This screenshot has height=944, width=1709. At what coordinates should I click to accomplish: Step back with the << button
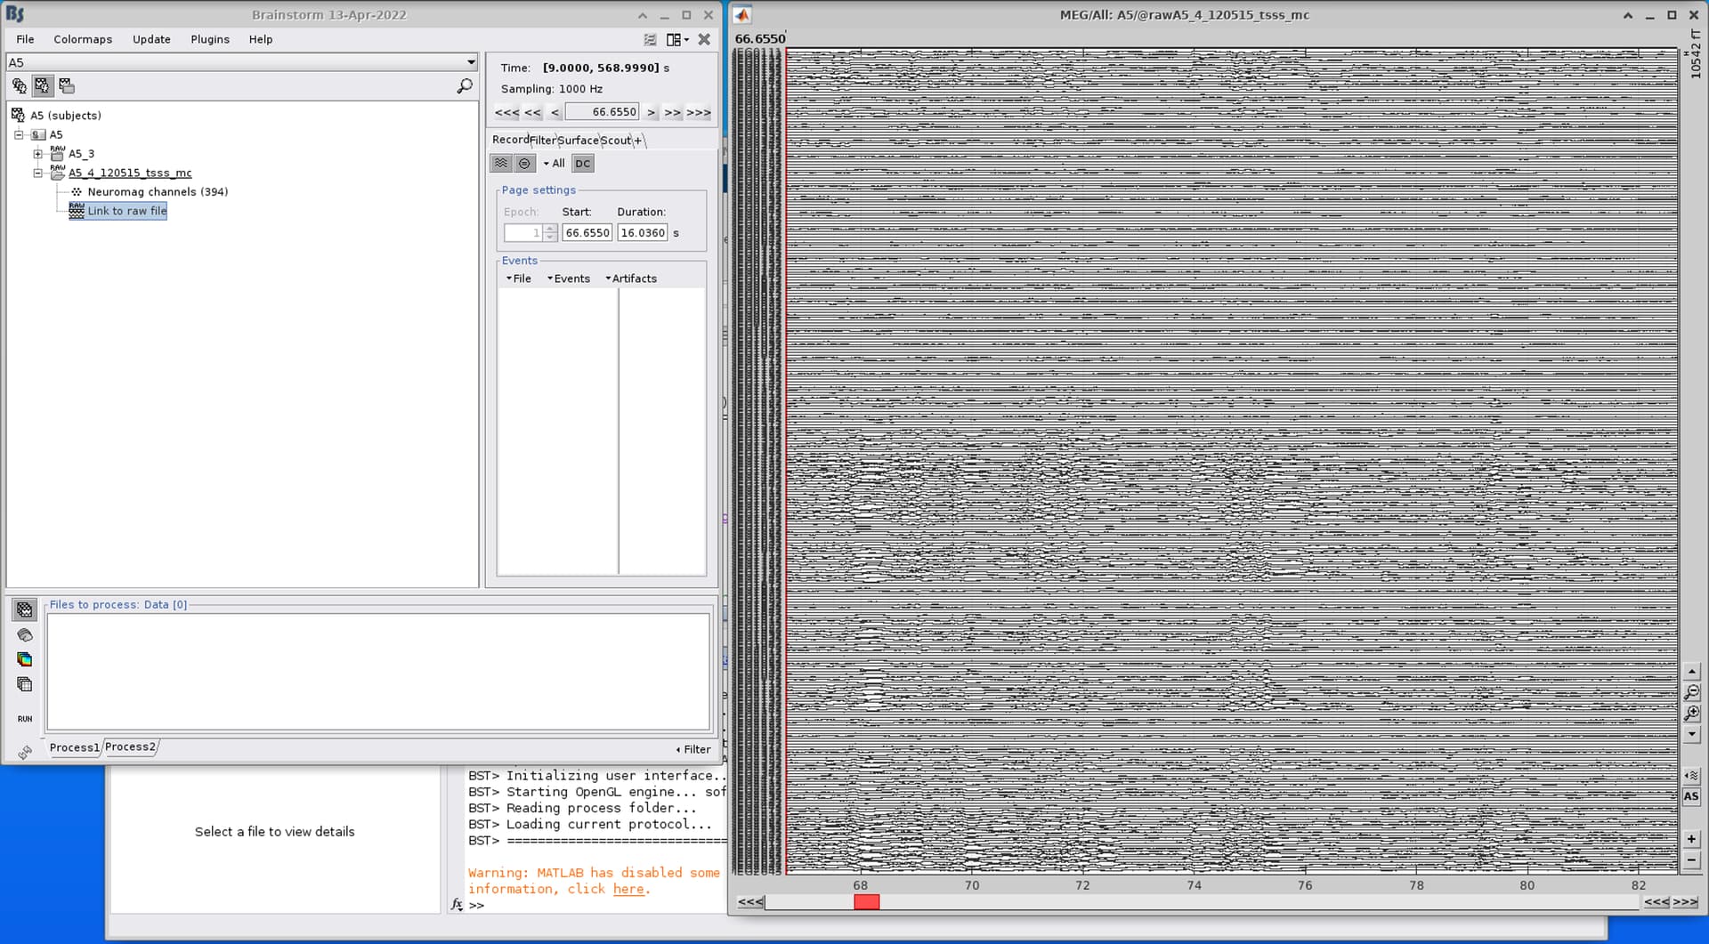click(532, 113)
